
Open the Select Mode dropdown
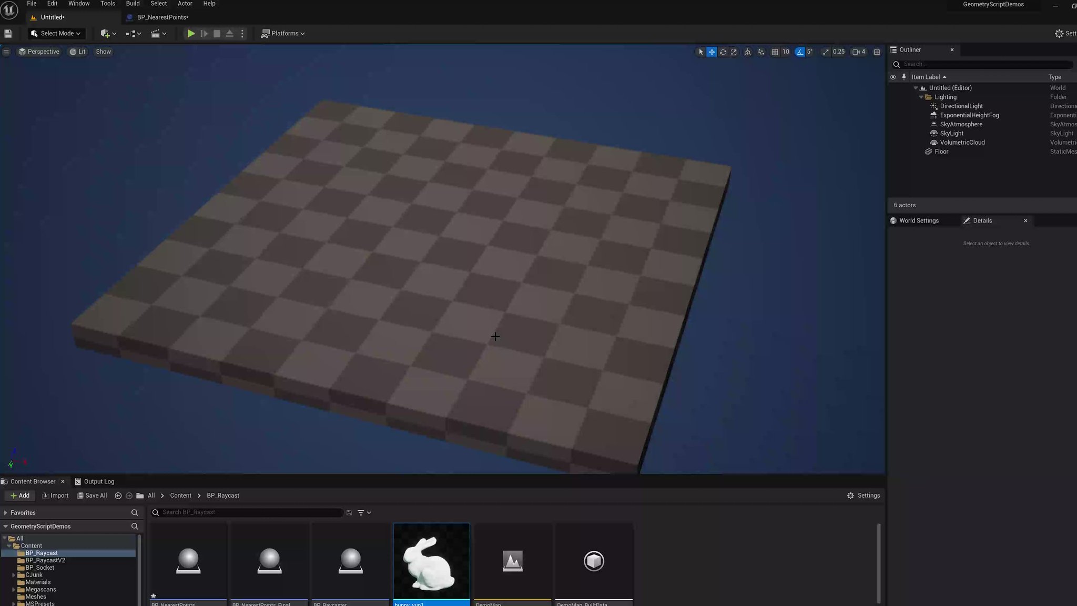point(56,33)
